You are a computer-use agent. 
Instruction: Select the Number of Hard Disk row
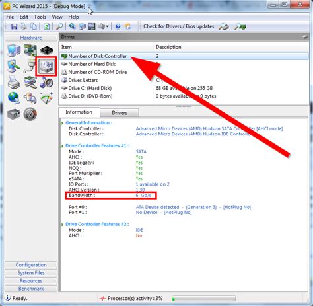point(184,64)
